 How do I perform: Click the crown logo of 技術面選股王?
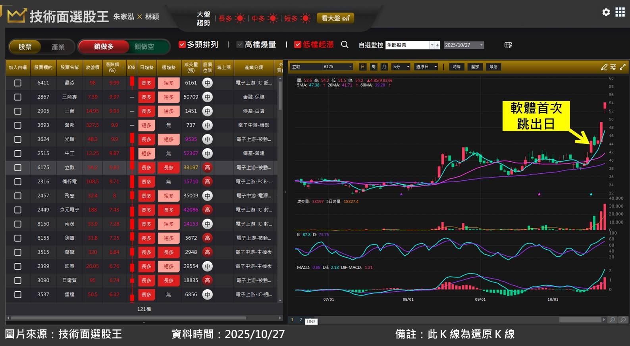point(16,16)
